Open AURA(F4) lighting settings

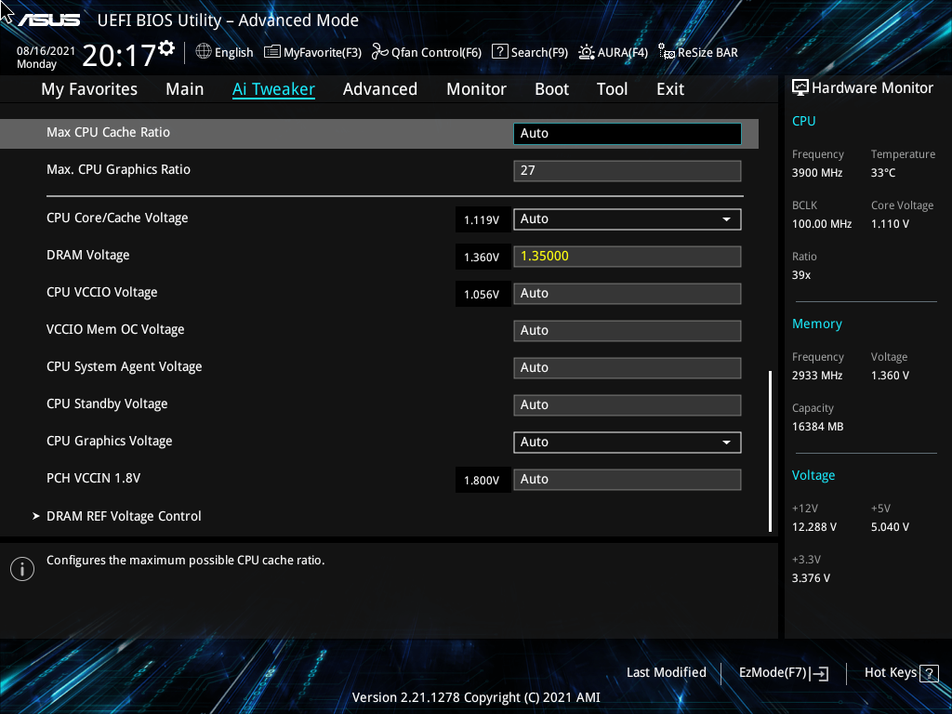tap(614, 52)
